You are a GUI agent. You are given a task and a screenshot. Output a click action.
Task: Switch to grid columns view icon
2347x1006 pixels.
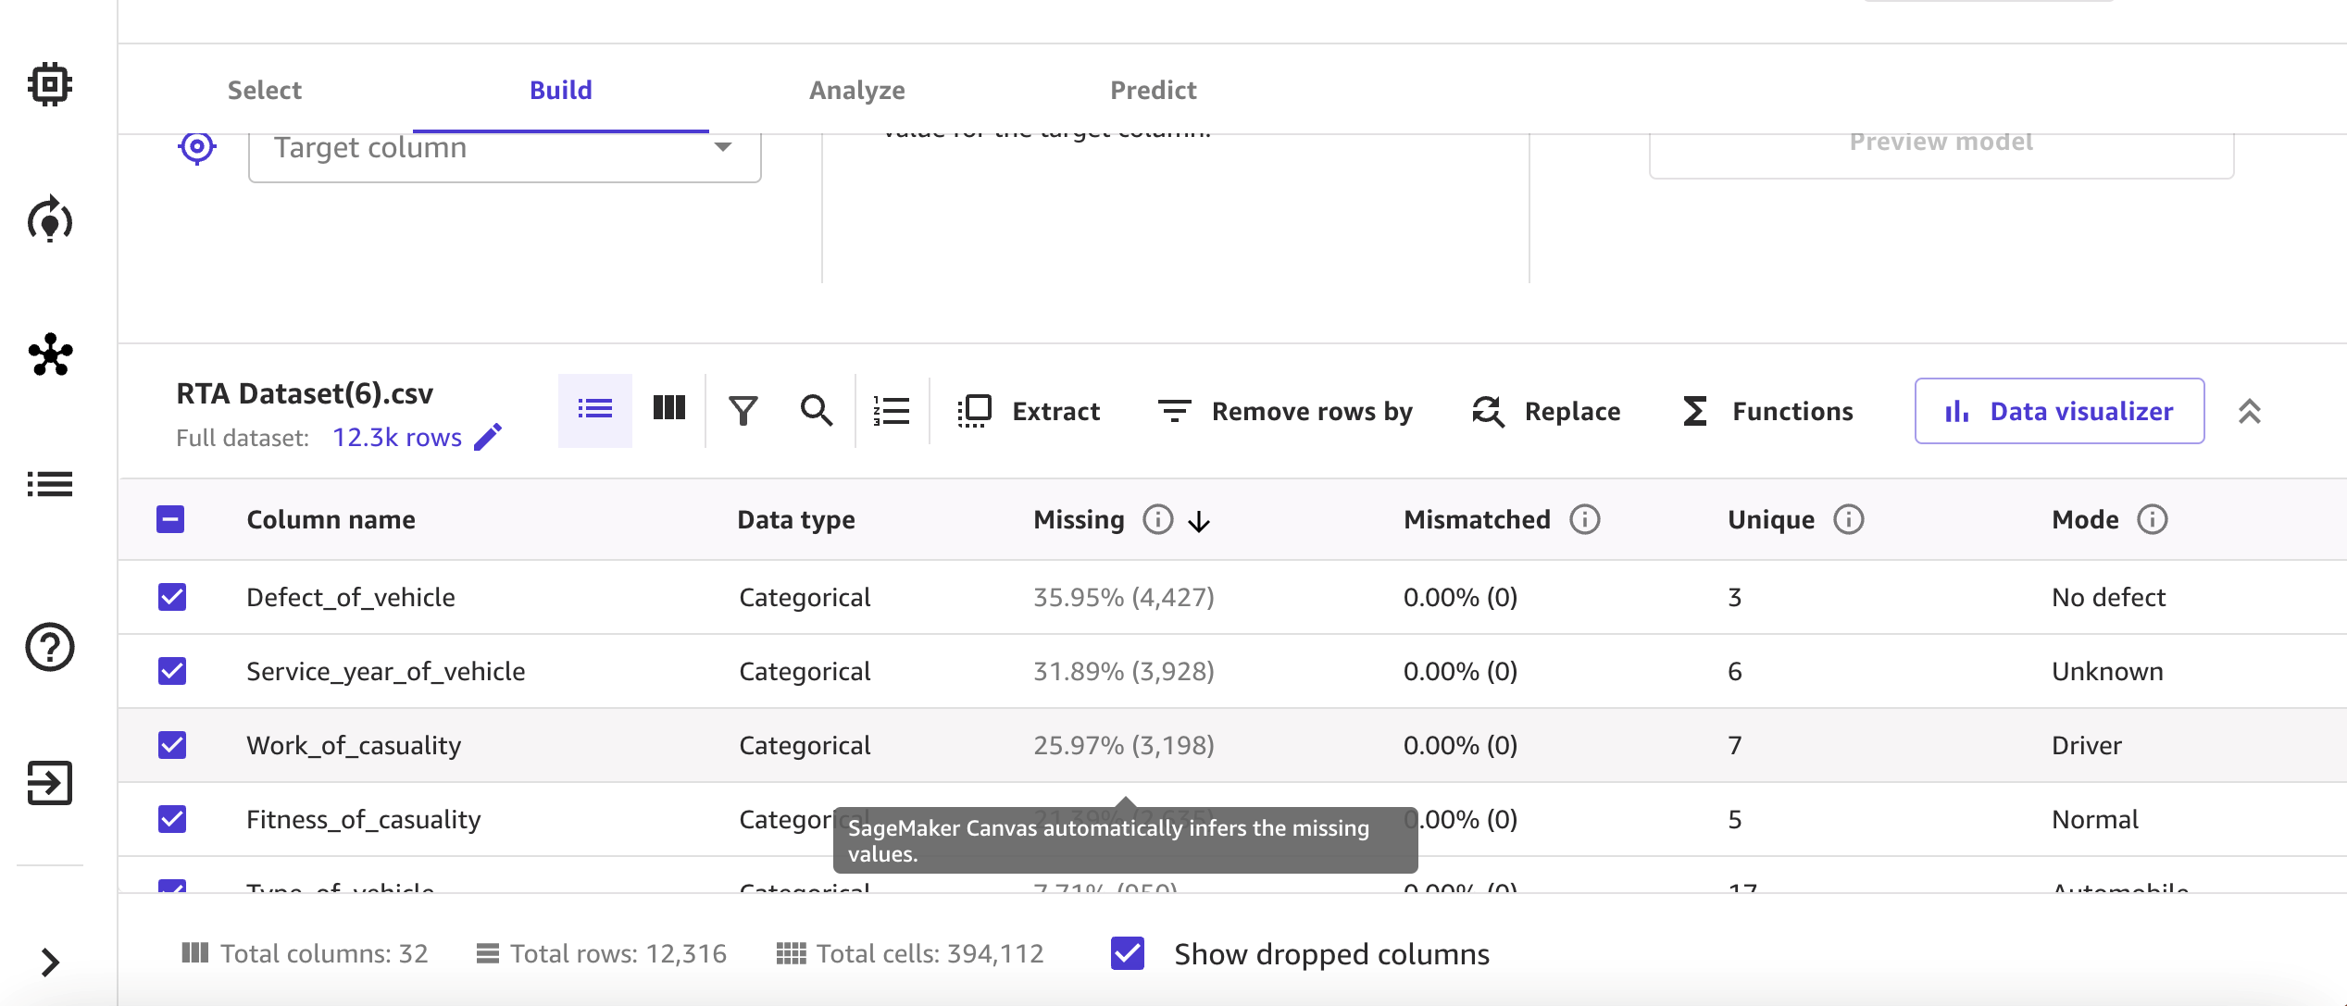[x=668, y=410]
